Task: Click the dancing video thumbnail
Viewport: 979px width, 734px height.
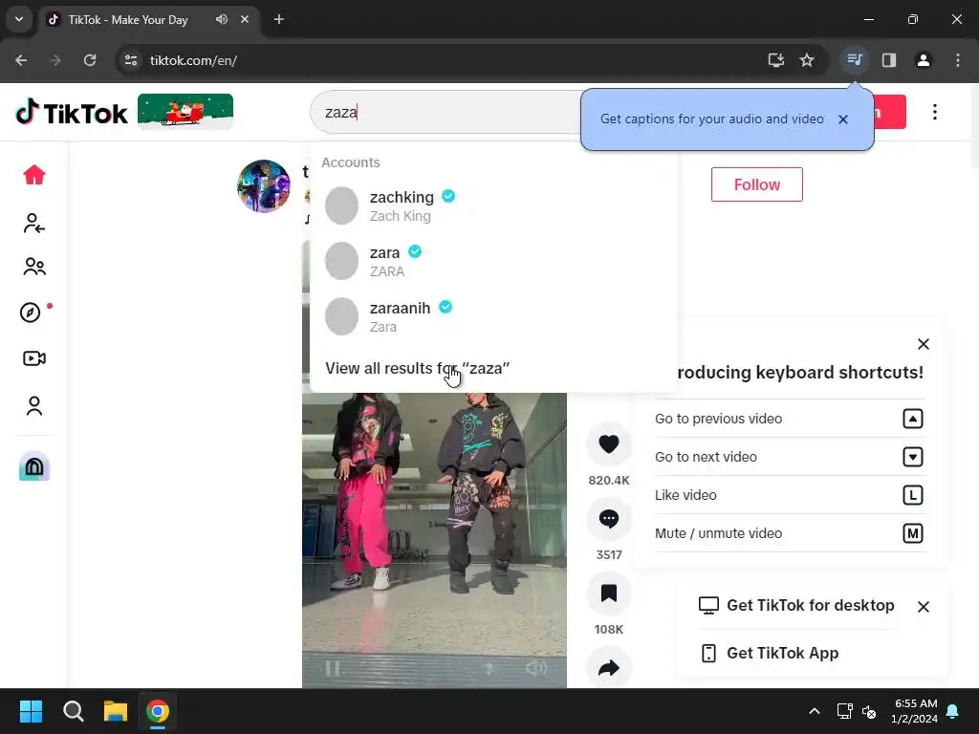Action: click(435, 540)
